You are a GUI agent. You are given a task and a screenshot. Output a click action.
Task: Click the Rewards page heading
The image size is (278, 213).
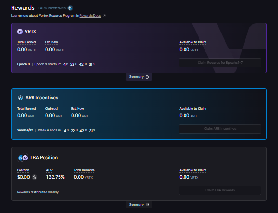click(23, 8)
